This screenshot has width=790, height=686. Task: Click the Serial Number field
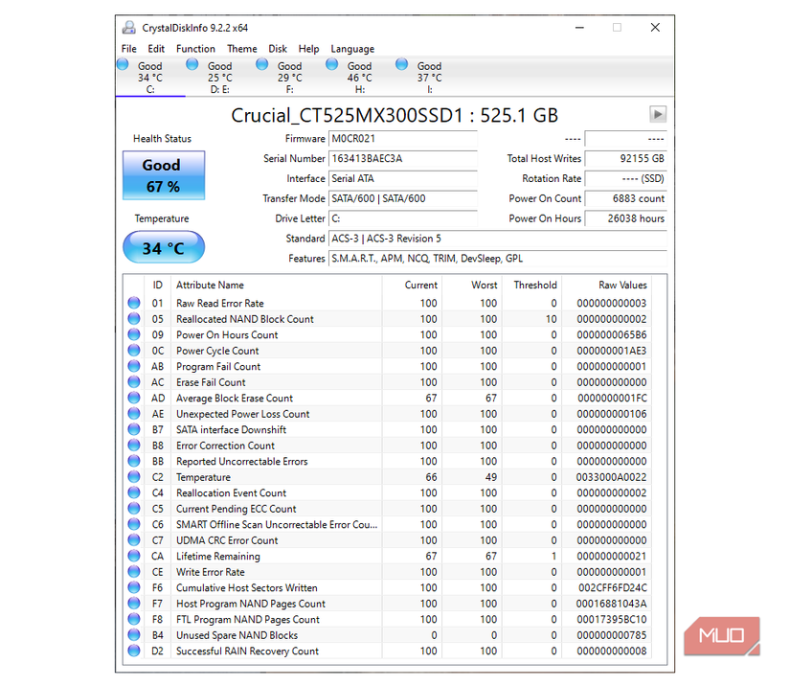point(402,159)
